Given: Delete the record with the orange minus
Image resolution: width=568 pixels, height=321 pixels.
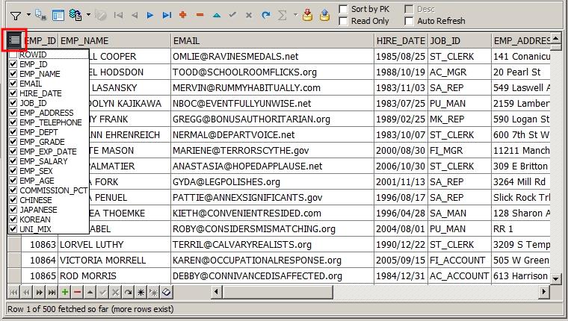Looking at the screenshot, I should (x=200, y=15).
